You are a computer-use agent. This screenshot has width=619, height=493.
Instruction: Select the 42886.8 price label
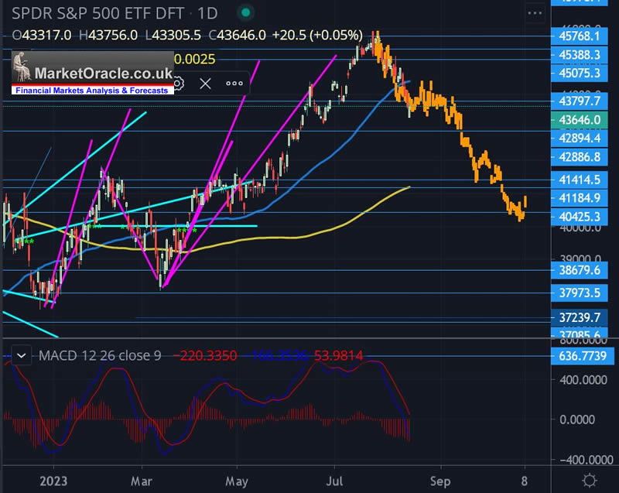(579, 157)
